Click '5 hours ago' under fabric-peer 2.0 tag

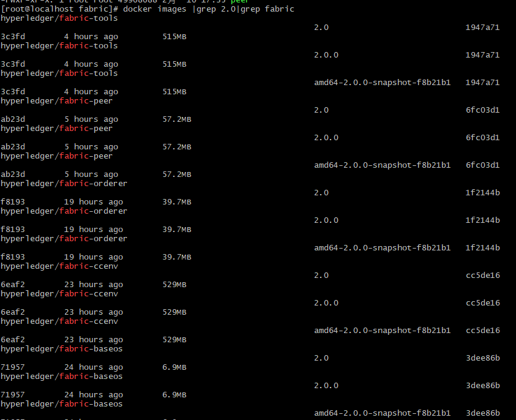[x=91, y=119]
